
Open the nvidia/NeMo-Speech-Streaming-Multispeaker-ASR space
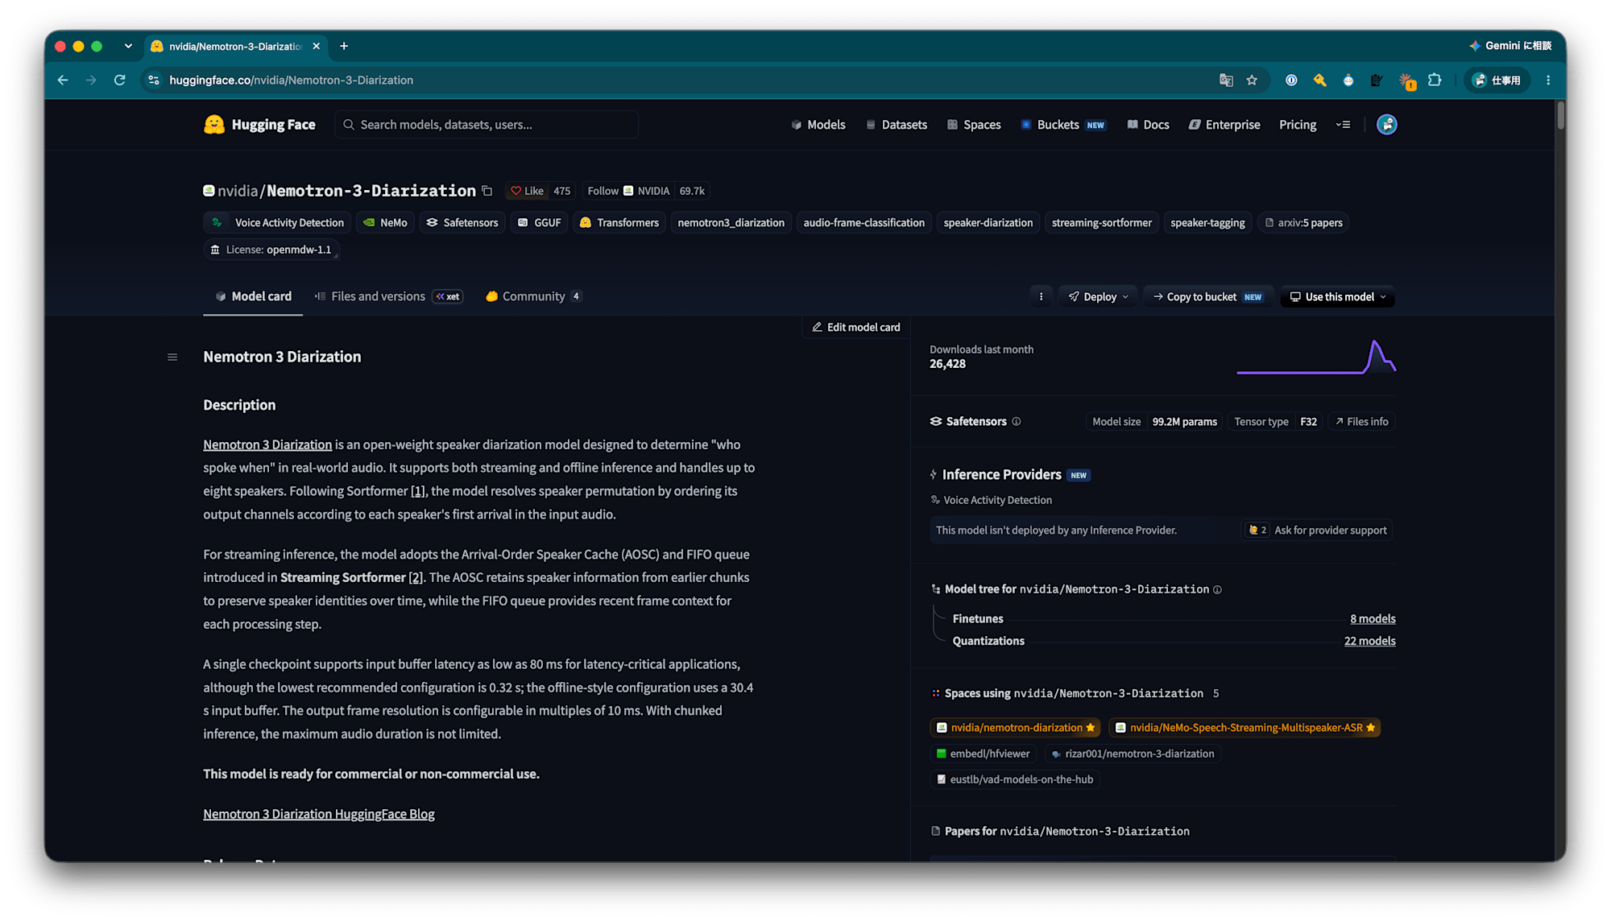click(1244, 728)
